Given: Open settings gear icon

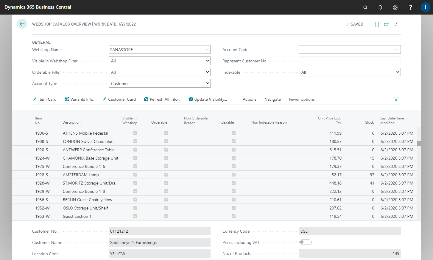Looking at the screenshot, I should 395,7.
